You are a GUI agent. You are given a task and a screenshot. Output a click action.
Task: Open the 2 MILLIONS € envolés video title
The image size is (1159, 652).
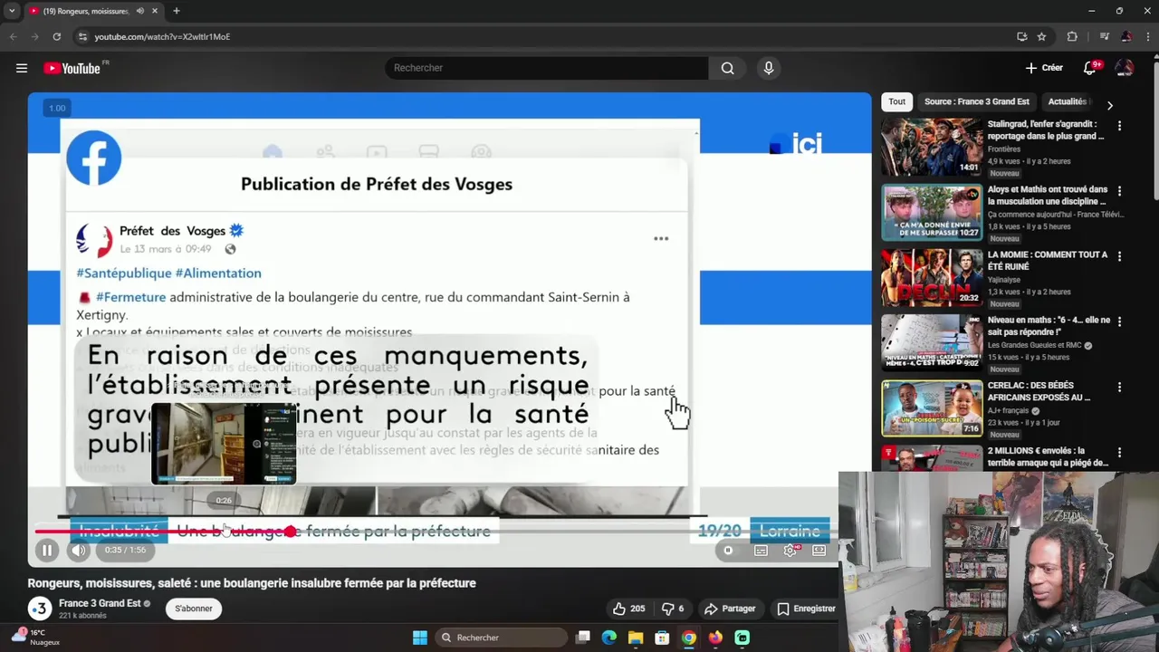(1048, 456)
